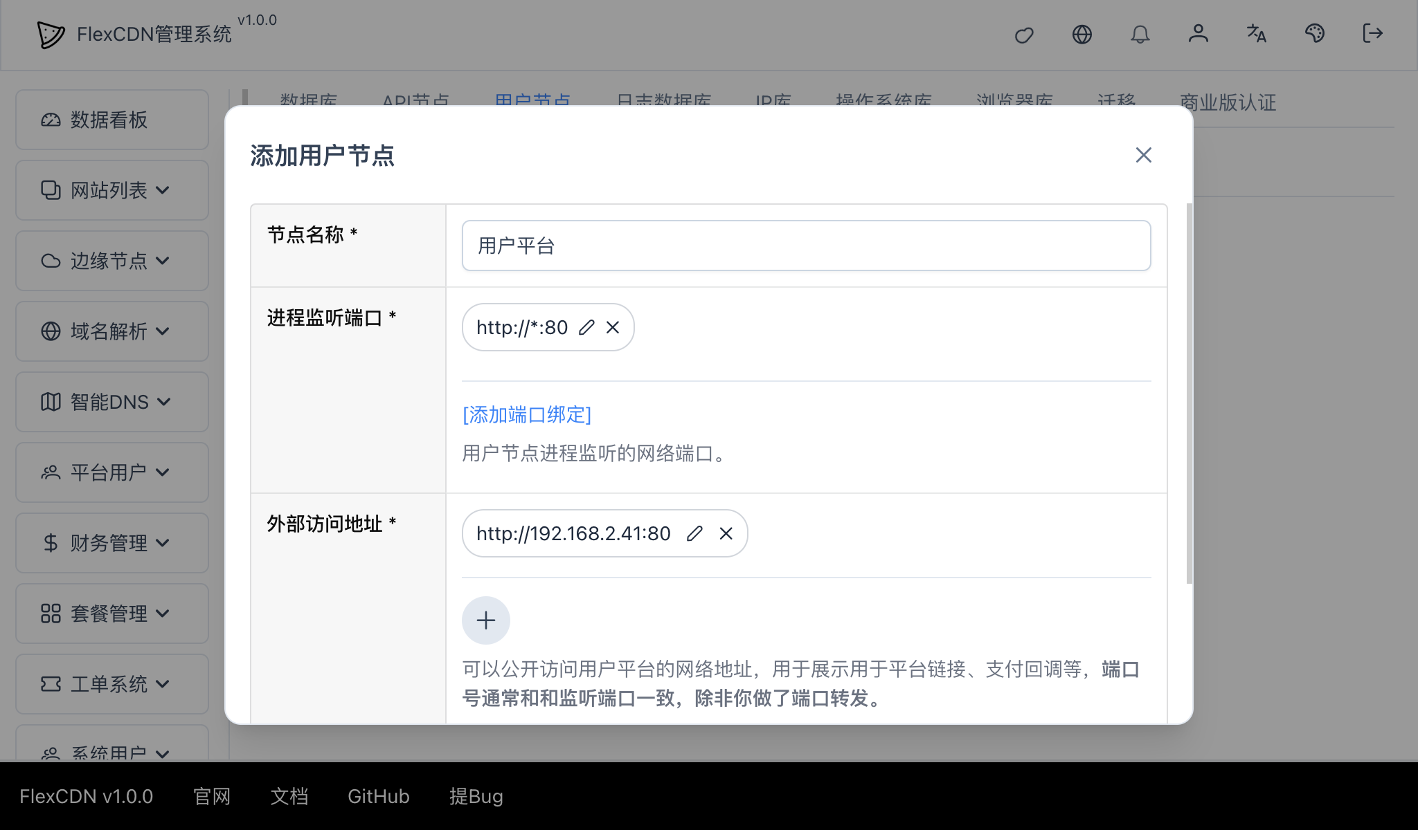Switch to the API节点 tab

tap(417, 102)
